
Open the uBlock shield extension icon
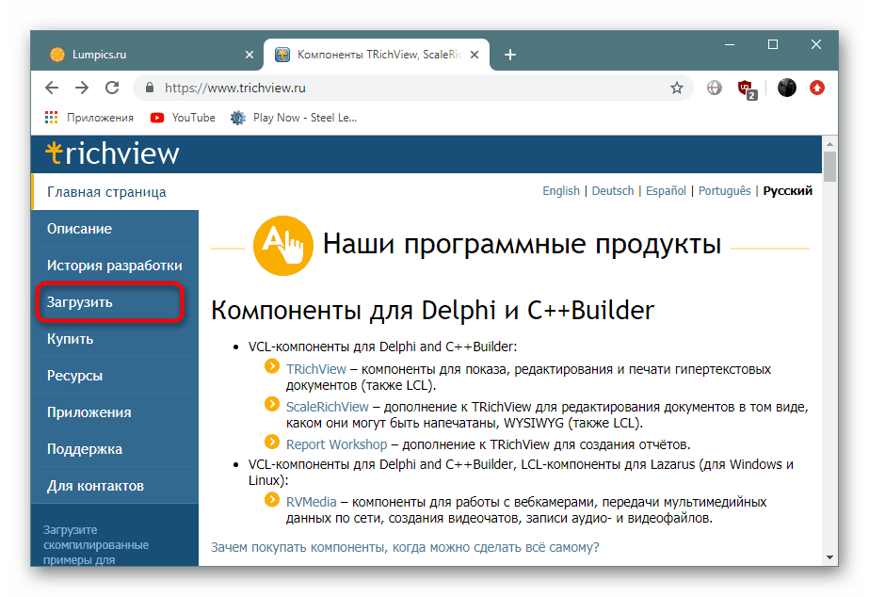tap(746, 89)
